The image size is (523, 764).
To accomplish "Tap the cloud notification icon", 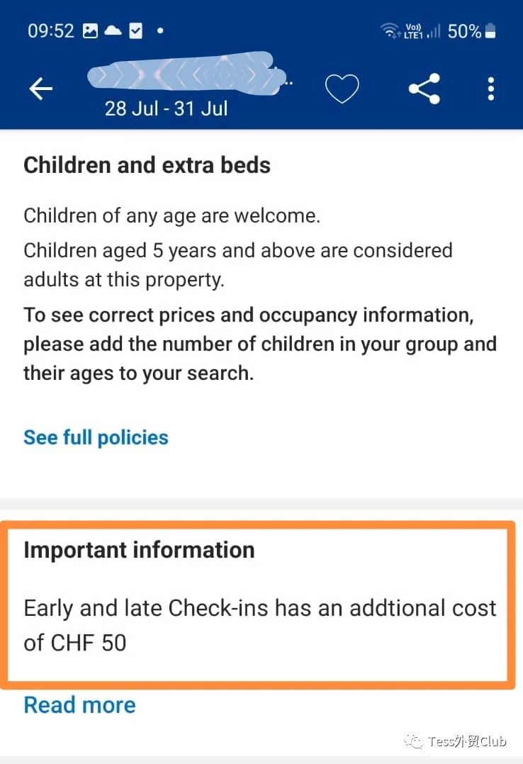I will (113, 31).
